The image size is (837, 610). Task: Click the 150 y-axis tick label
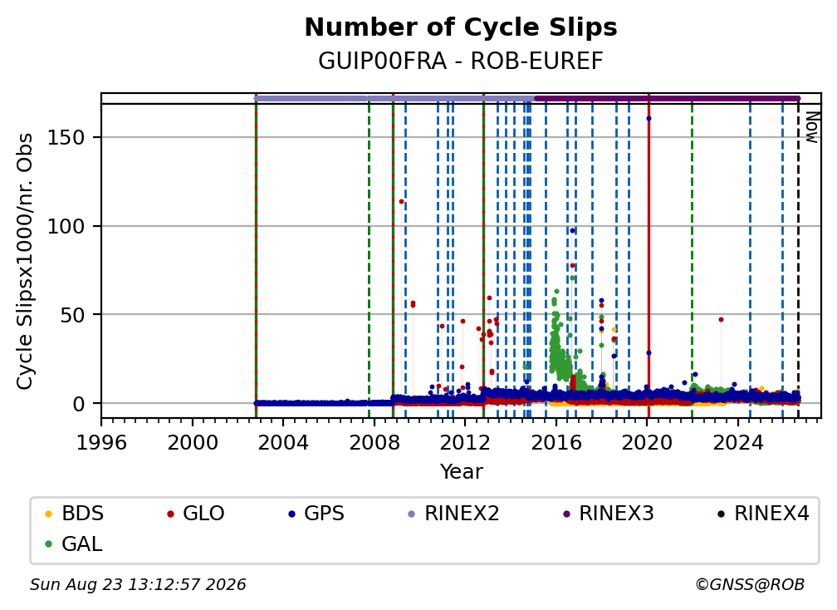[66, 138]
